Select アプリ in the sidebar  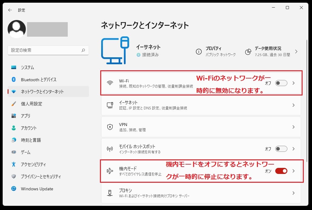point(48,116)
